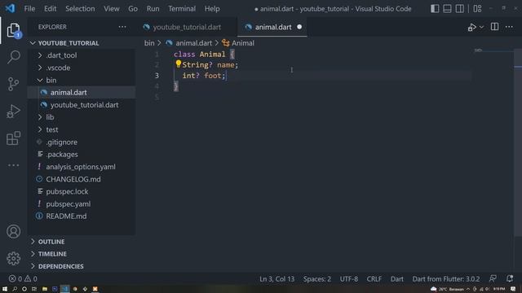Click the Dart language mode button
The width and height of the screenshot is (522, 293).
(x=397, y=278)
